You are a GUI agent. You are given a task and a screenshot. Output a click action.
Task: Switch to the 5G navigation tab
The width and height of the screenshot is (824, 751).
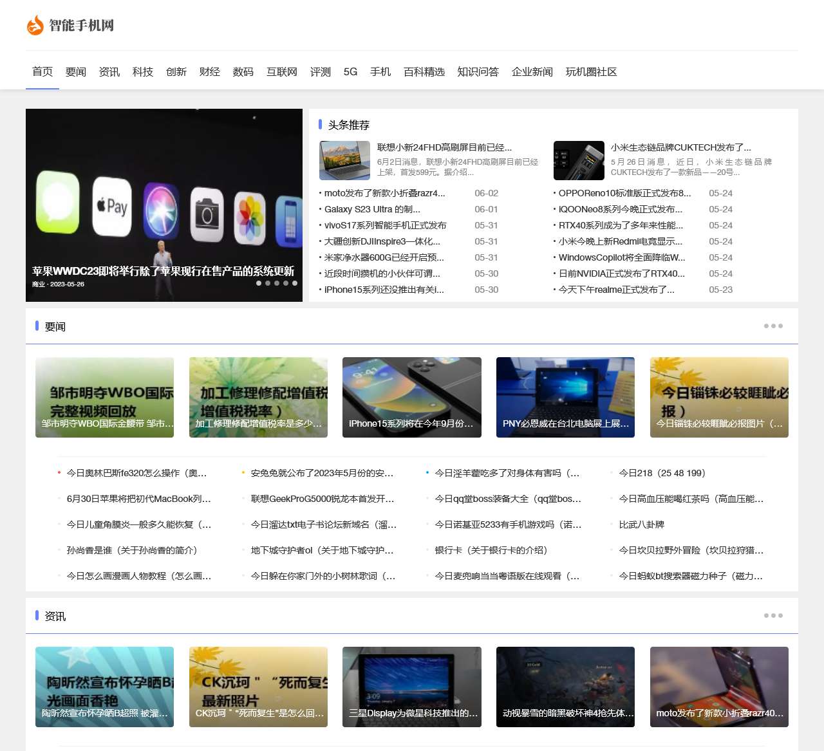pyautogui.click(x=350, y=72)
